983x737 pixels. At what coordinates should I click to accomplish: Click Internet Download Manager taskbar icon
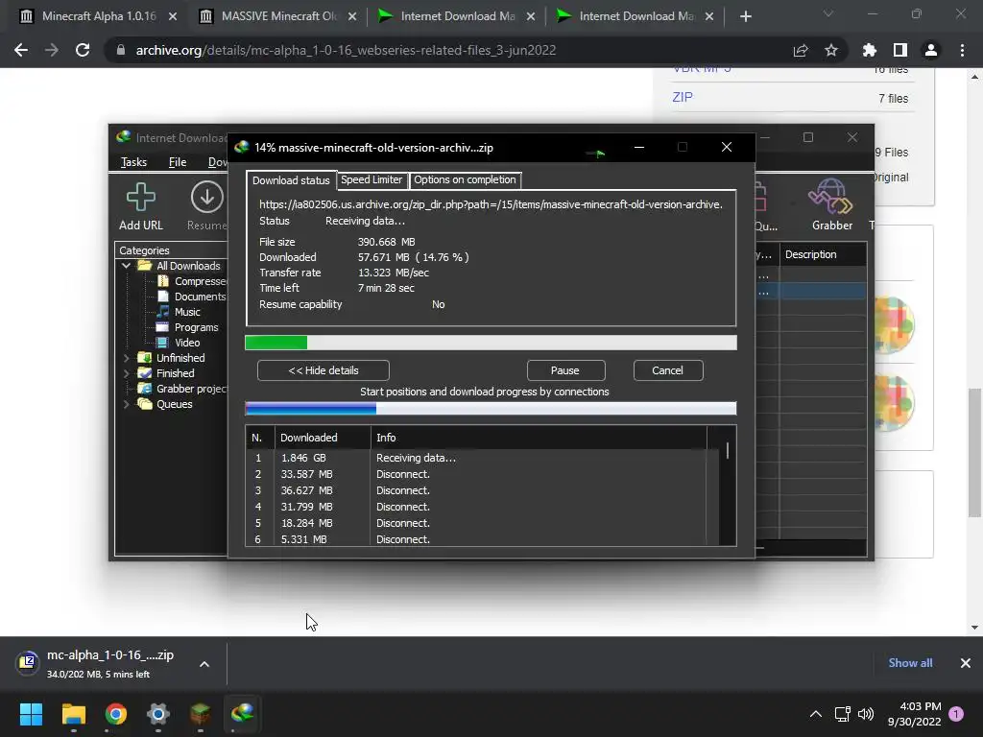(x=243, y=714)
